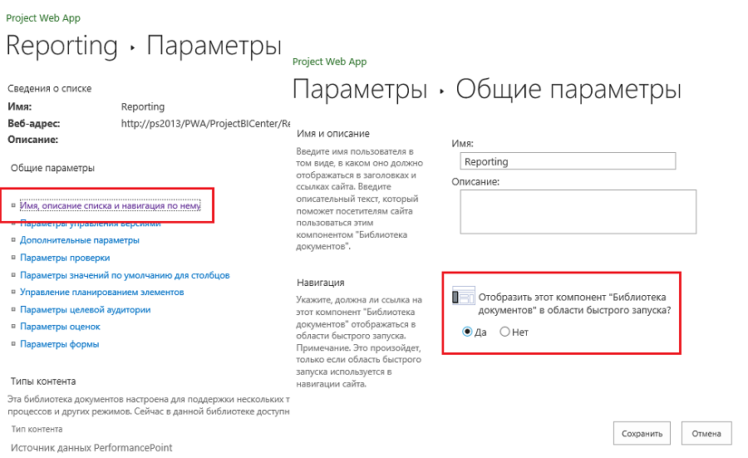Click the web address text starting http://ps2013/PWA
Viewport: 748px width, 458px height.
[x=205, y=124]
